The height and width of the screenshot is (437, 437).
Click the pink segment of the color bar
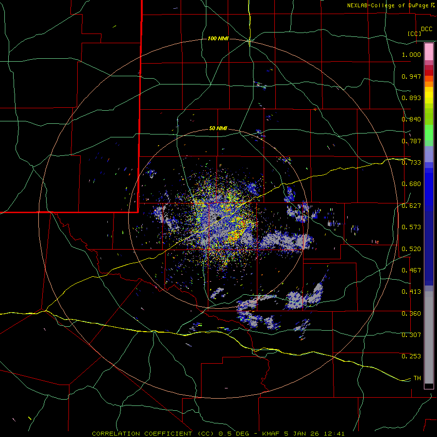429,52
